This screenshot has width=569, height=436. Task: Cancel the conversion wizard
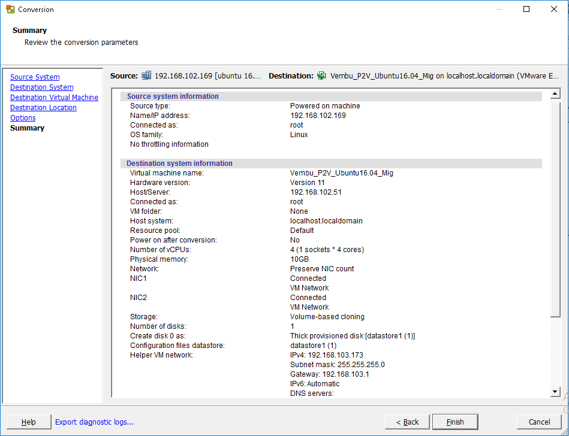click(539, 422)
